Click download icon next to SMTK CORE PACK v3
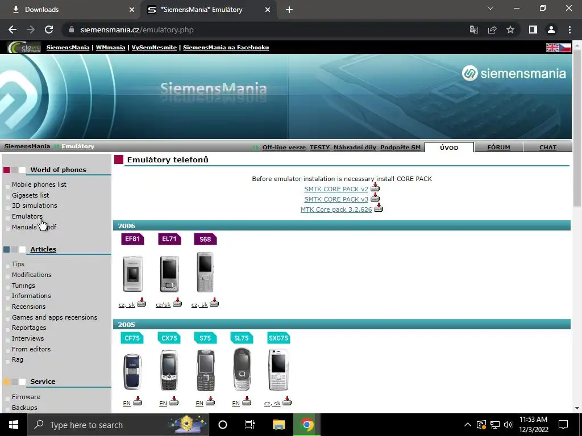Screen dimensions: 582x436 click(x=375, y=197)
